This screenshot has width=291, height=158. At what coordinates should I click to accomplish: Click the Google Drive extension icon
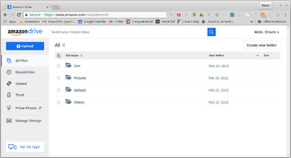click(201, 15)
